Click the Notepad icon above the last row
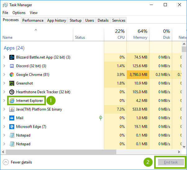Screen dimensions: 187x170 click(12, 135)
